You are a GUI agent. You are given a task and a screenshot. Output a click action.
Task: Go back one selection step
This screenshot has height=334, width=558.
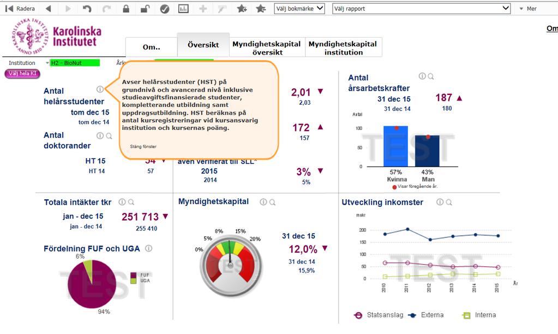tap(49, 9)
